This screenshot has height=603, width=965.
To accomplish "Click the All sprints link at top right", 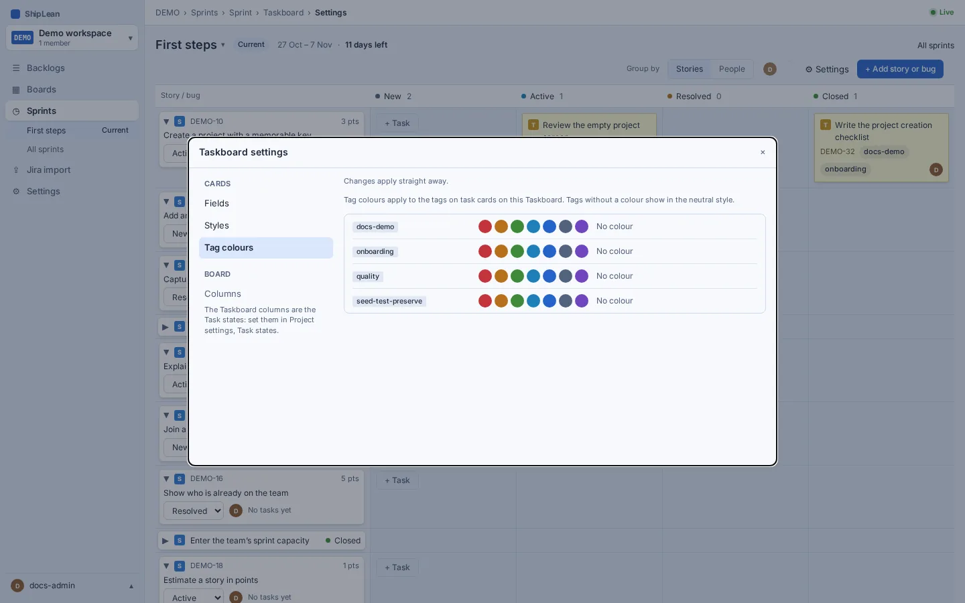I will [x=936, y=46].
